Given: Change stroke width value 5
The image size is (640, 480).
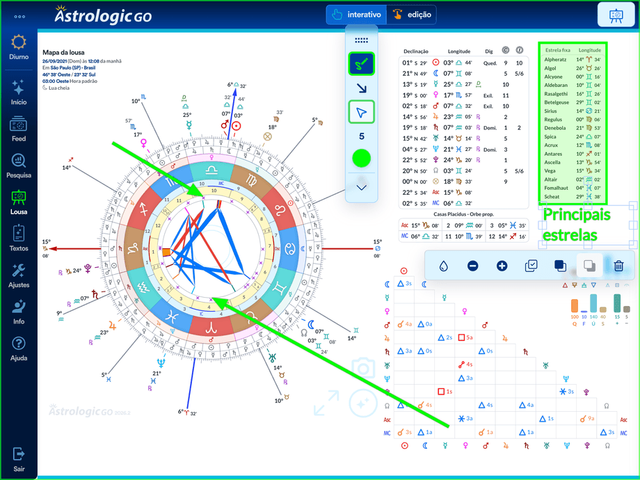Looking at the screenshot, I should [x=361, y=136].
